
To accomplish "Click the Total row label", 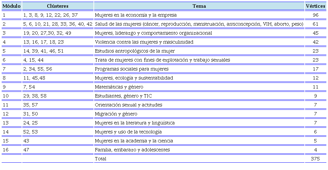I will point(101,159).
